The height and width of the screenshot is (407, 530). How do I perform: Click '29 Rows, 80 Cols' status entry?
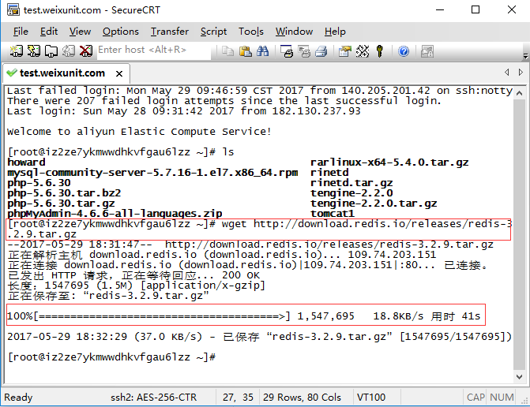click(x=302, y=398)
